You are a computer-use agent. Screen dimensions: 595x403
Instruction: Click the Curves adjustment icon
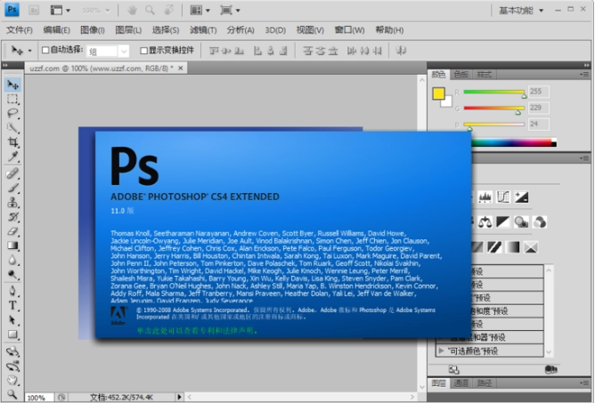[503, 197]
